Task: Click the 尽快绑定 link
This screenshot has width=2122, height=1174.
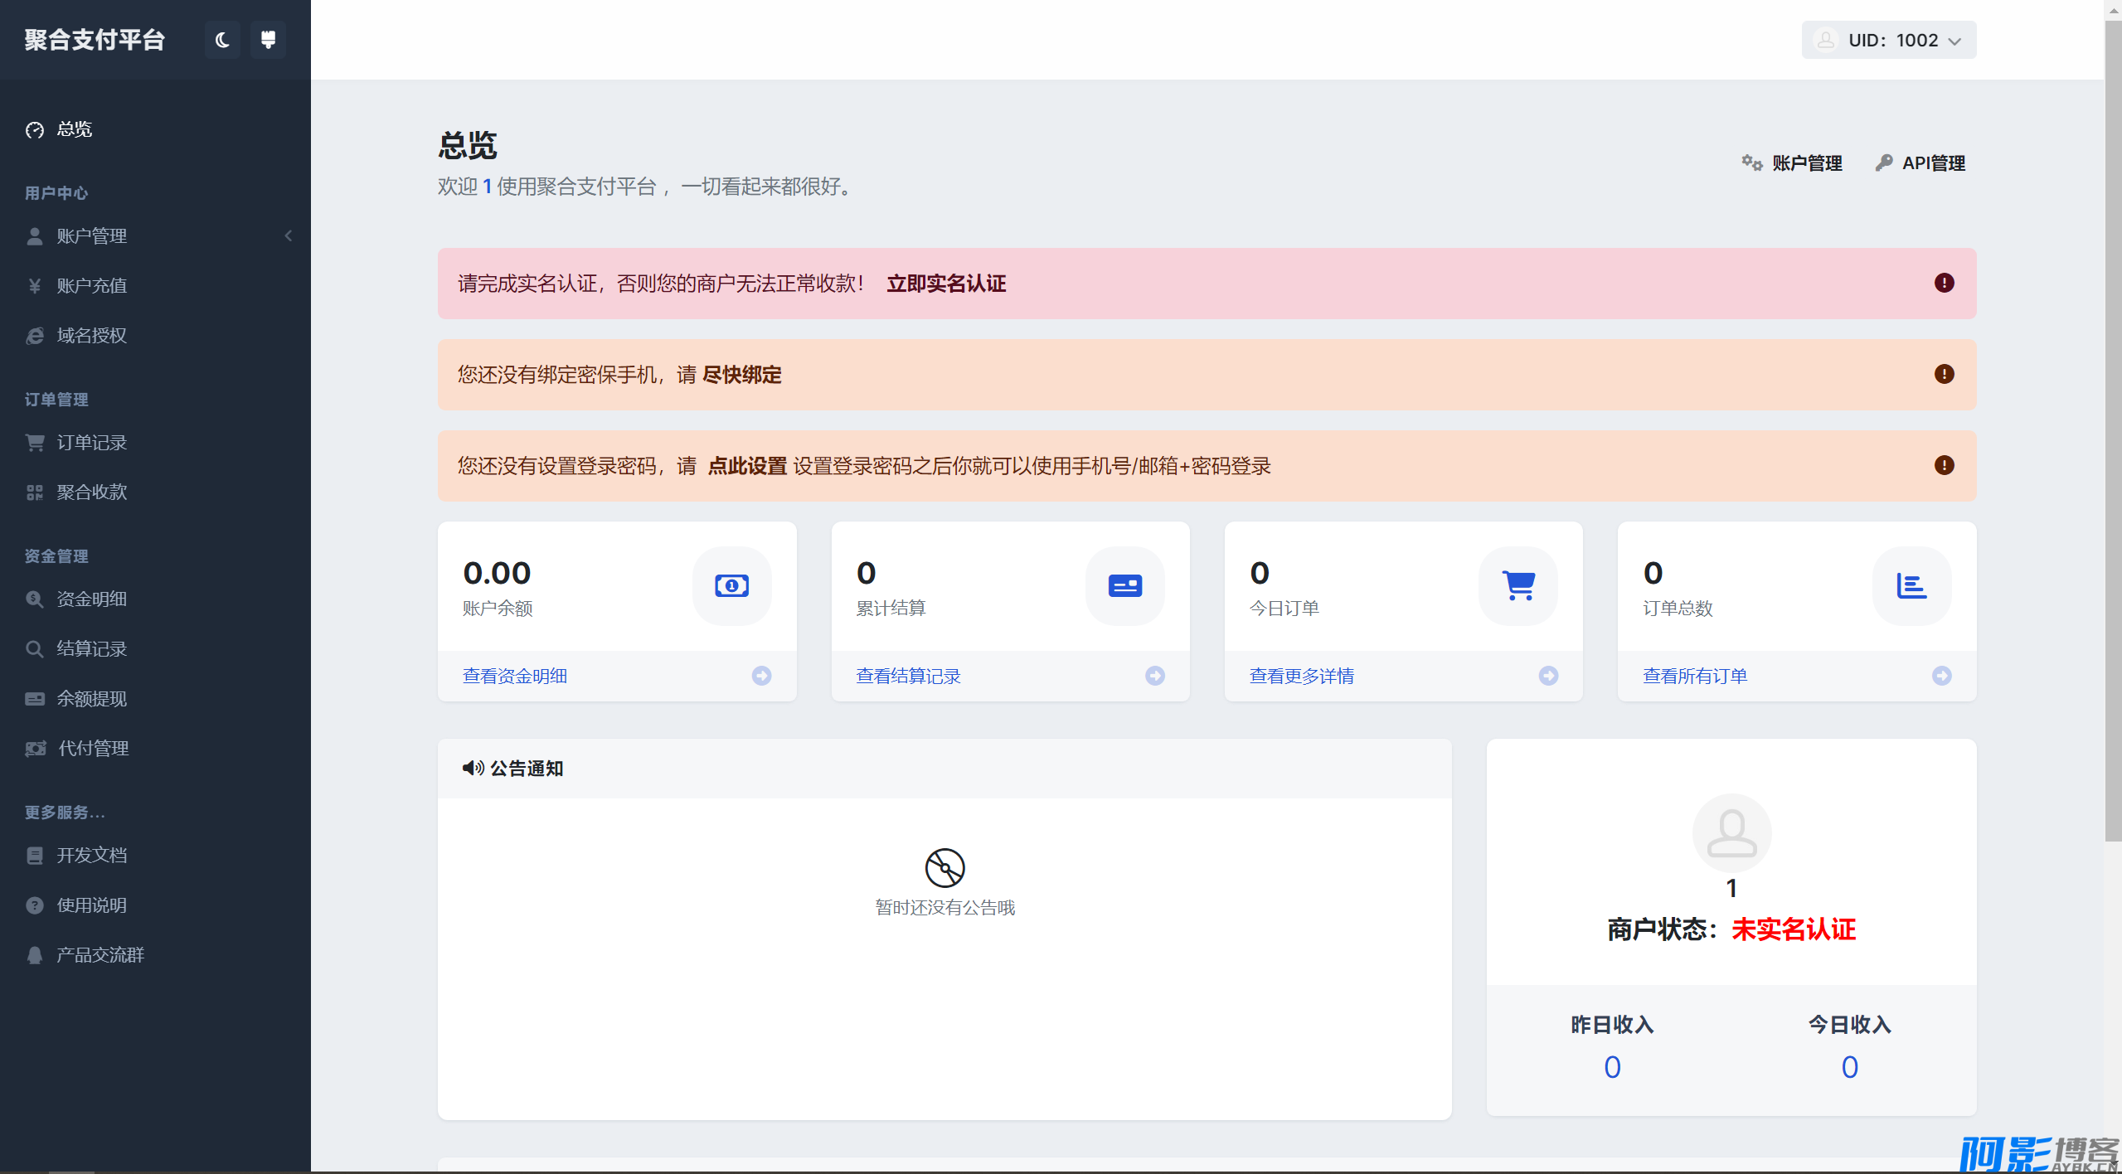Action: [x=742, y=375]
